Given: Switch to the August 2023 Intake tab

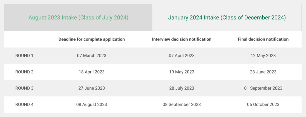Looking at the screenshot, I should (78, 18).
